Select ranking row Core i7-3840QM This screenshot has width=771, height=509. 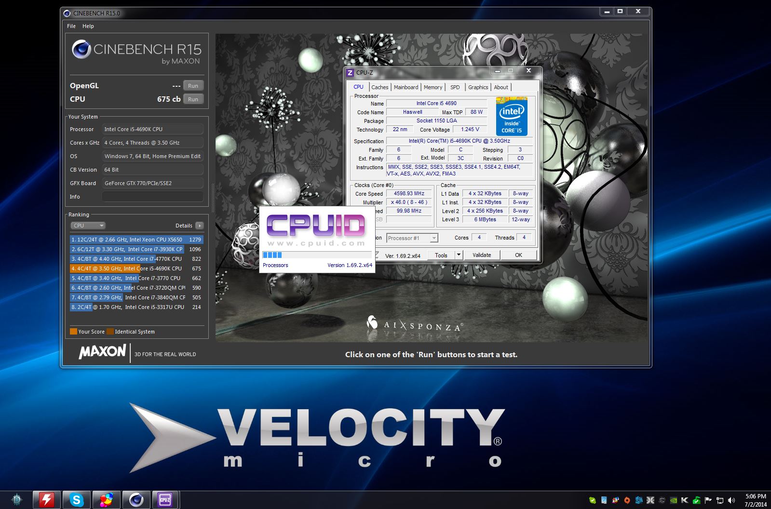point(136,297)
